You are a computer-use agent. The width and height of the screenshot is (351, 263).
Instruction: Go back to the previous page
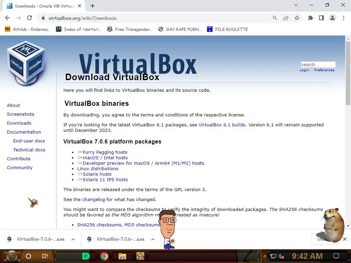pos(8,18)
